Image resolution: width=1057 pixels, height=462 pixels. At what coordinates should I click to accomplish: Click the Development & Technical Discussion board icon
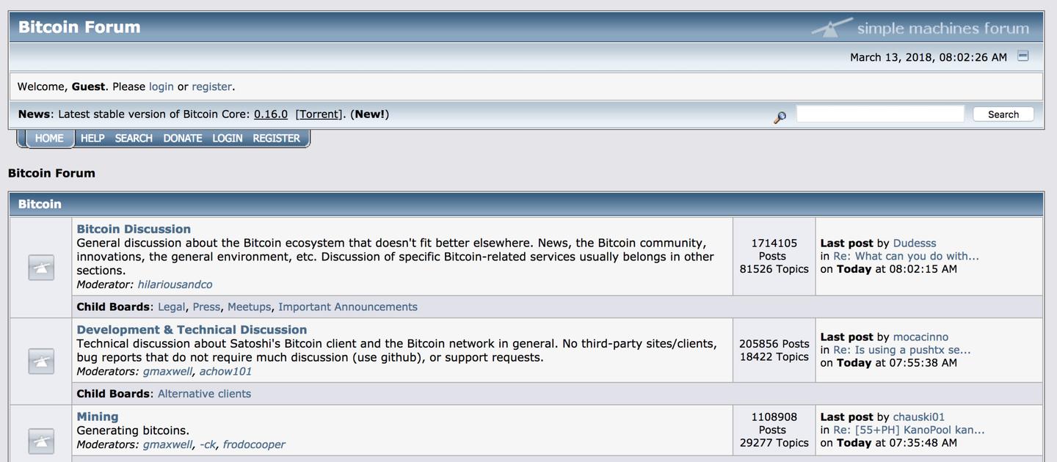point(41,361)
